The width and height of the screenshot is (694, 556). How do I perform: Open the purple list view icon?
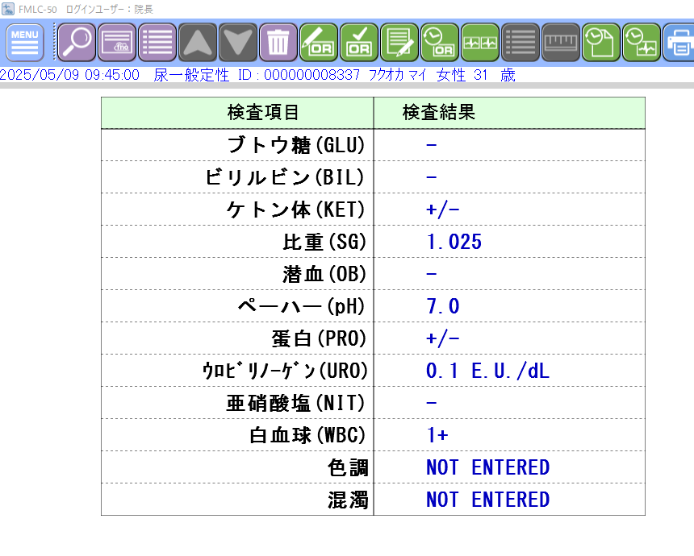(157, 43)
